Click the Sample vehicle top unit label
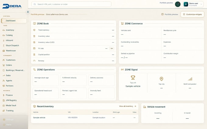 (x=133, y=86)
